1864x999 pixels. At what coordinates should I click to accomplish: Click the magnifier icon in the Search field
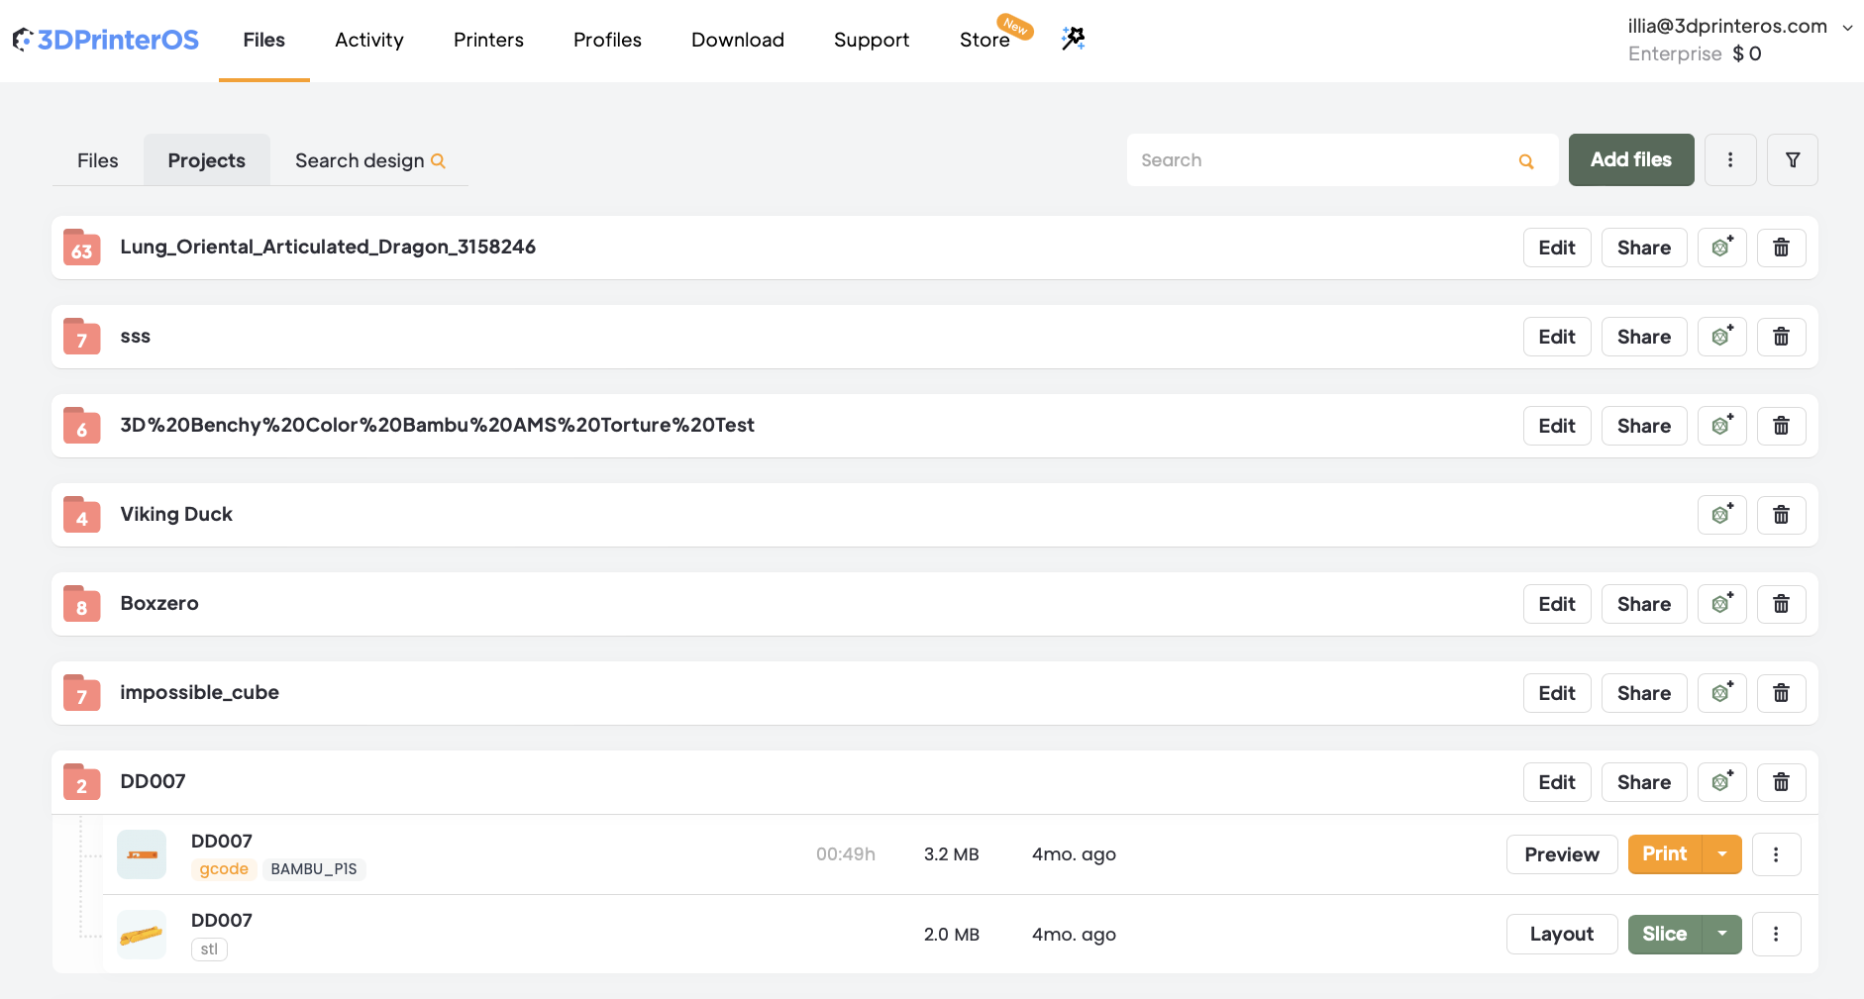click(1525, 159)
